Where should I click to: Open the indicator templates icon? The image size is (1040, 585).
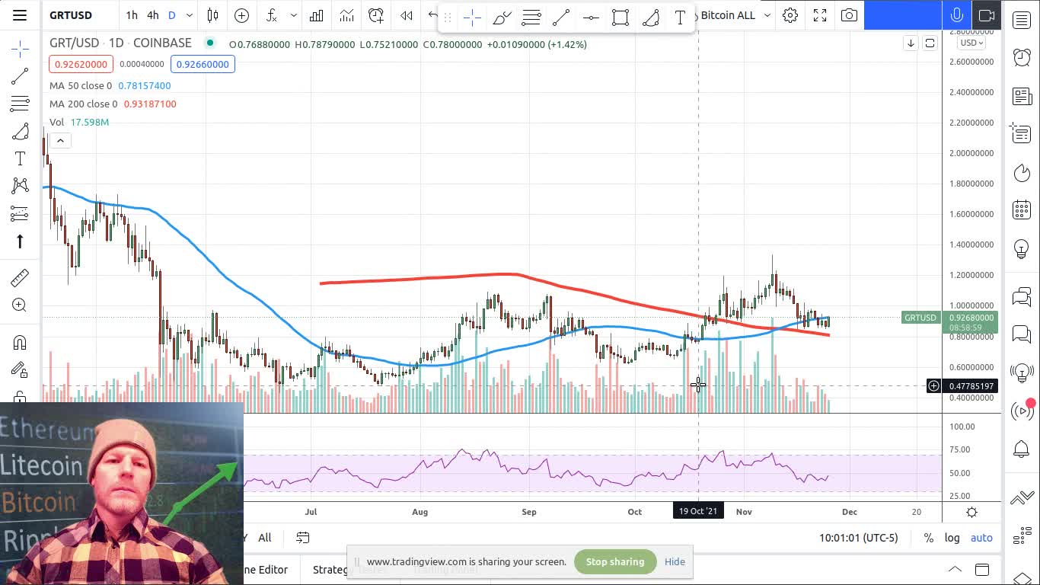click(346, 15)
